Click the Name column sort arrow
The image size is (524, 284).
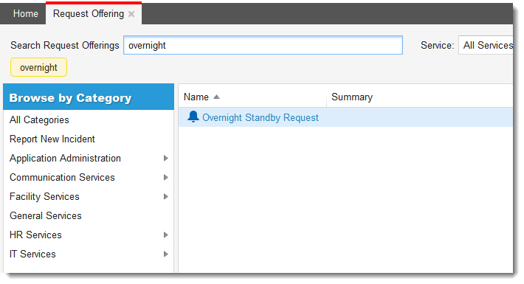216,97
